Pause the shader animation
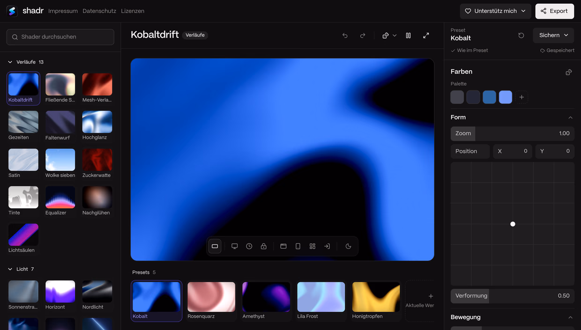 point(408,36)
